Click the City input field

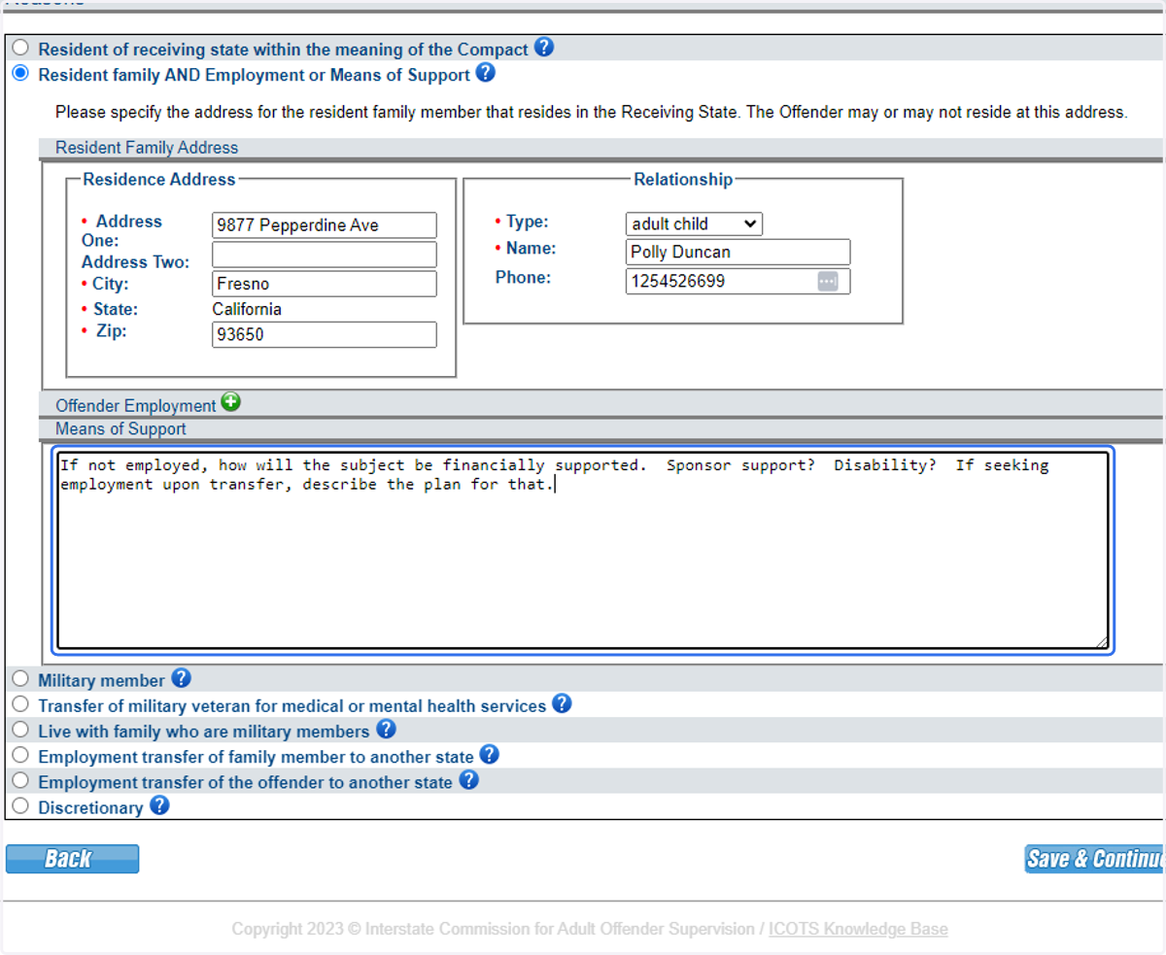point(325,284)
